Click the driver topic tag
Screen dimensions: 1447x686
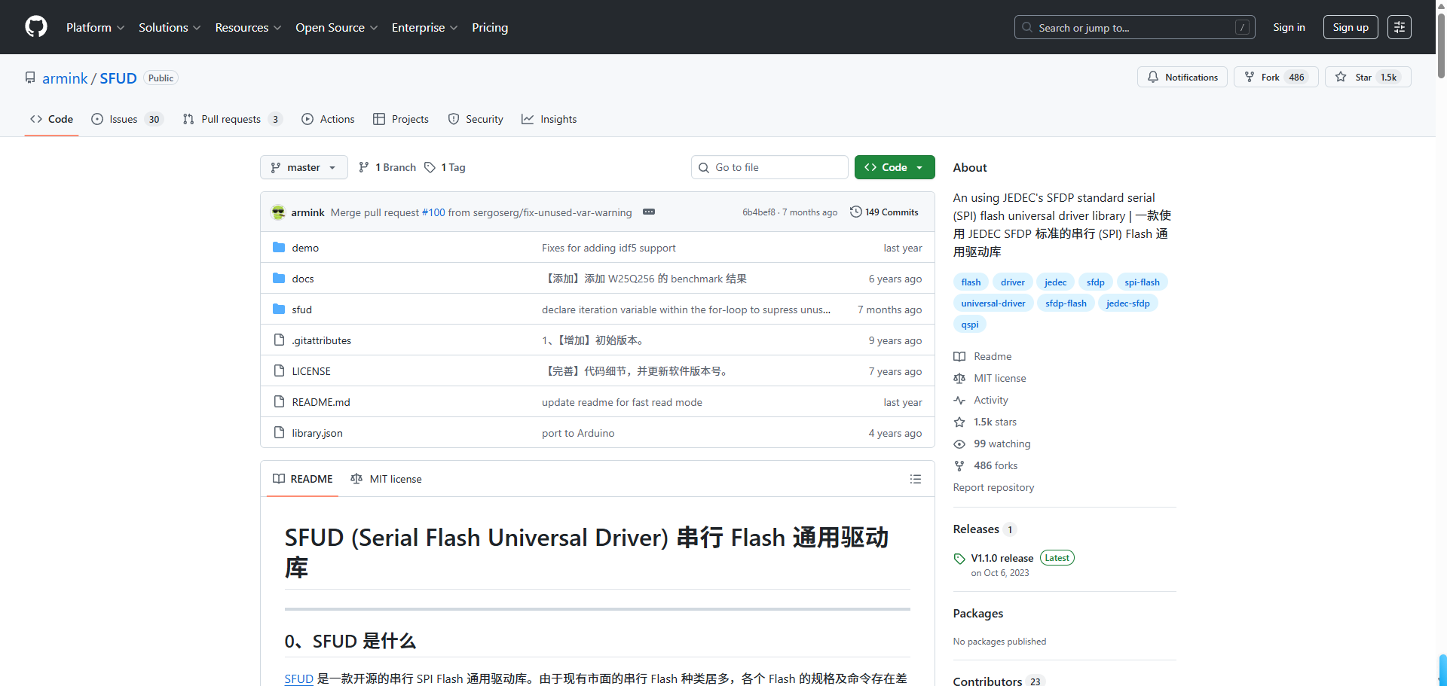click(x=1012, y=282)
